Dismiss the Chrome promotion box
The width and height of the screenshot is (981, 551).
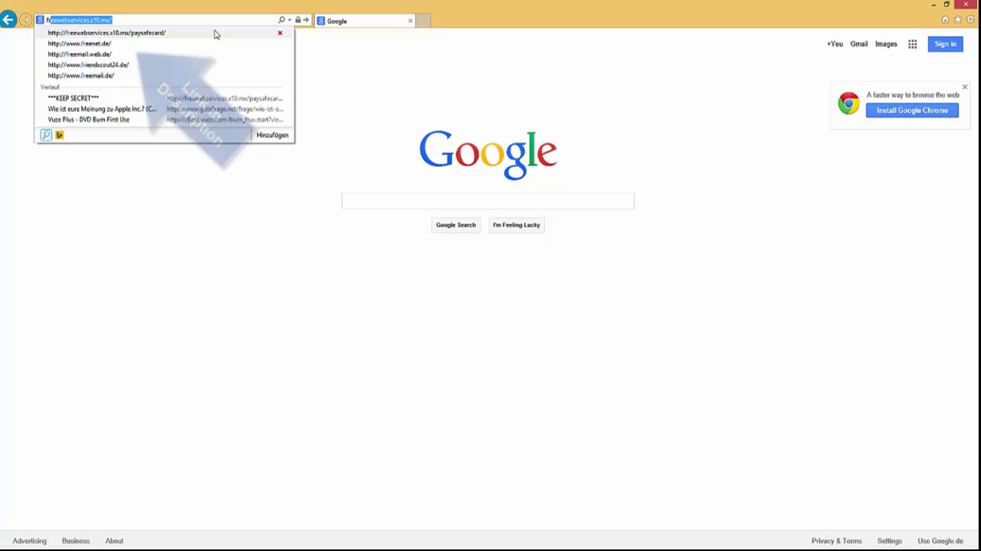click(965, 87)
